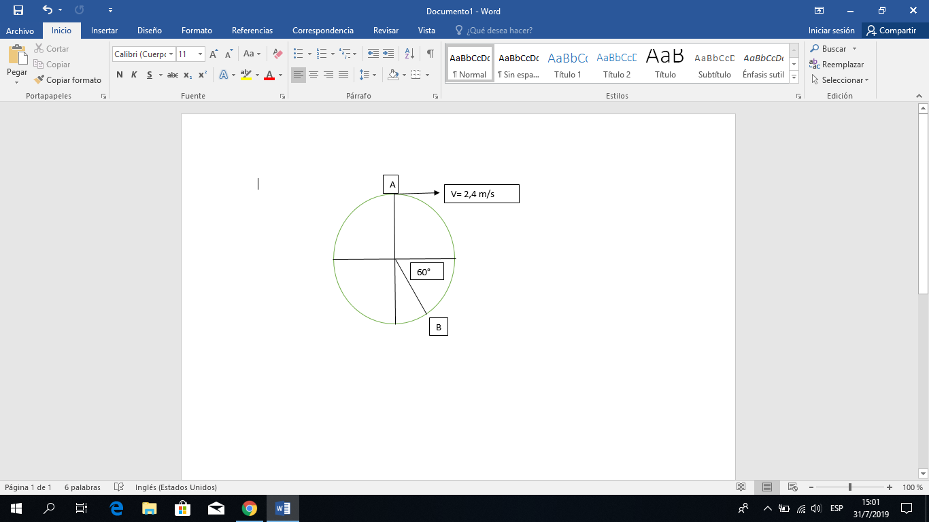The image size is (929, 522).
Task: Click the clear formatting eraser icon
Action: coord(277,54)
